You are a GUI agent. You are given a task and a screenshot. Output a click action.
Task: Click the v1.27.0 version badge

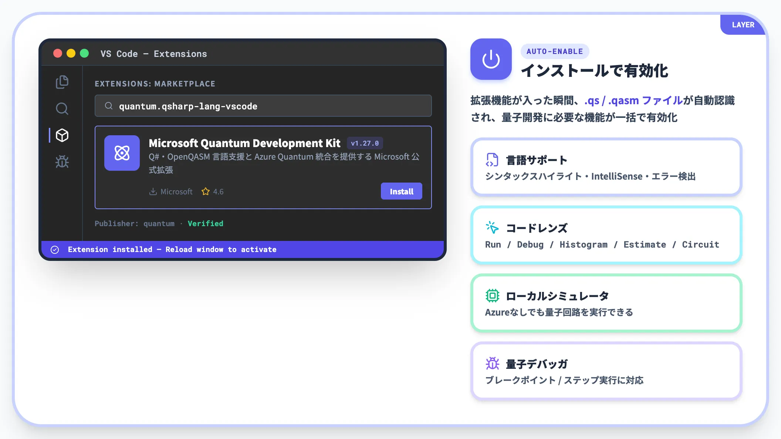pos(365,143)
